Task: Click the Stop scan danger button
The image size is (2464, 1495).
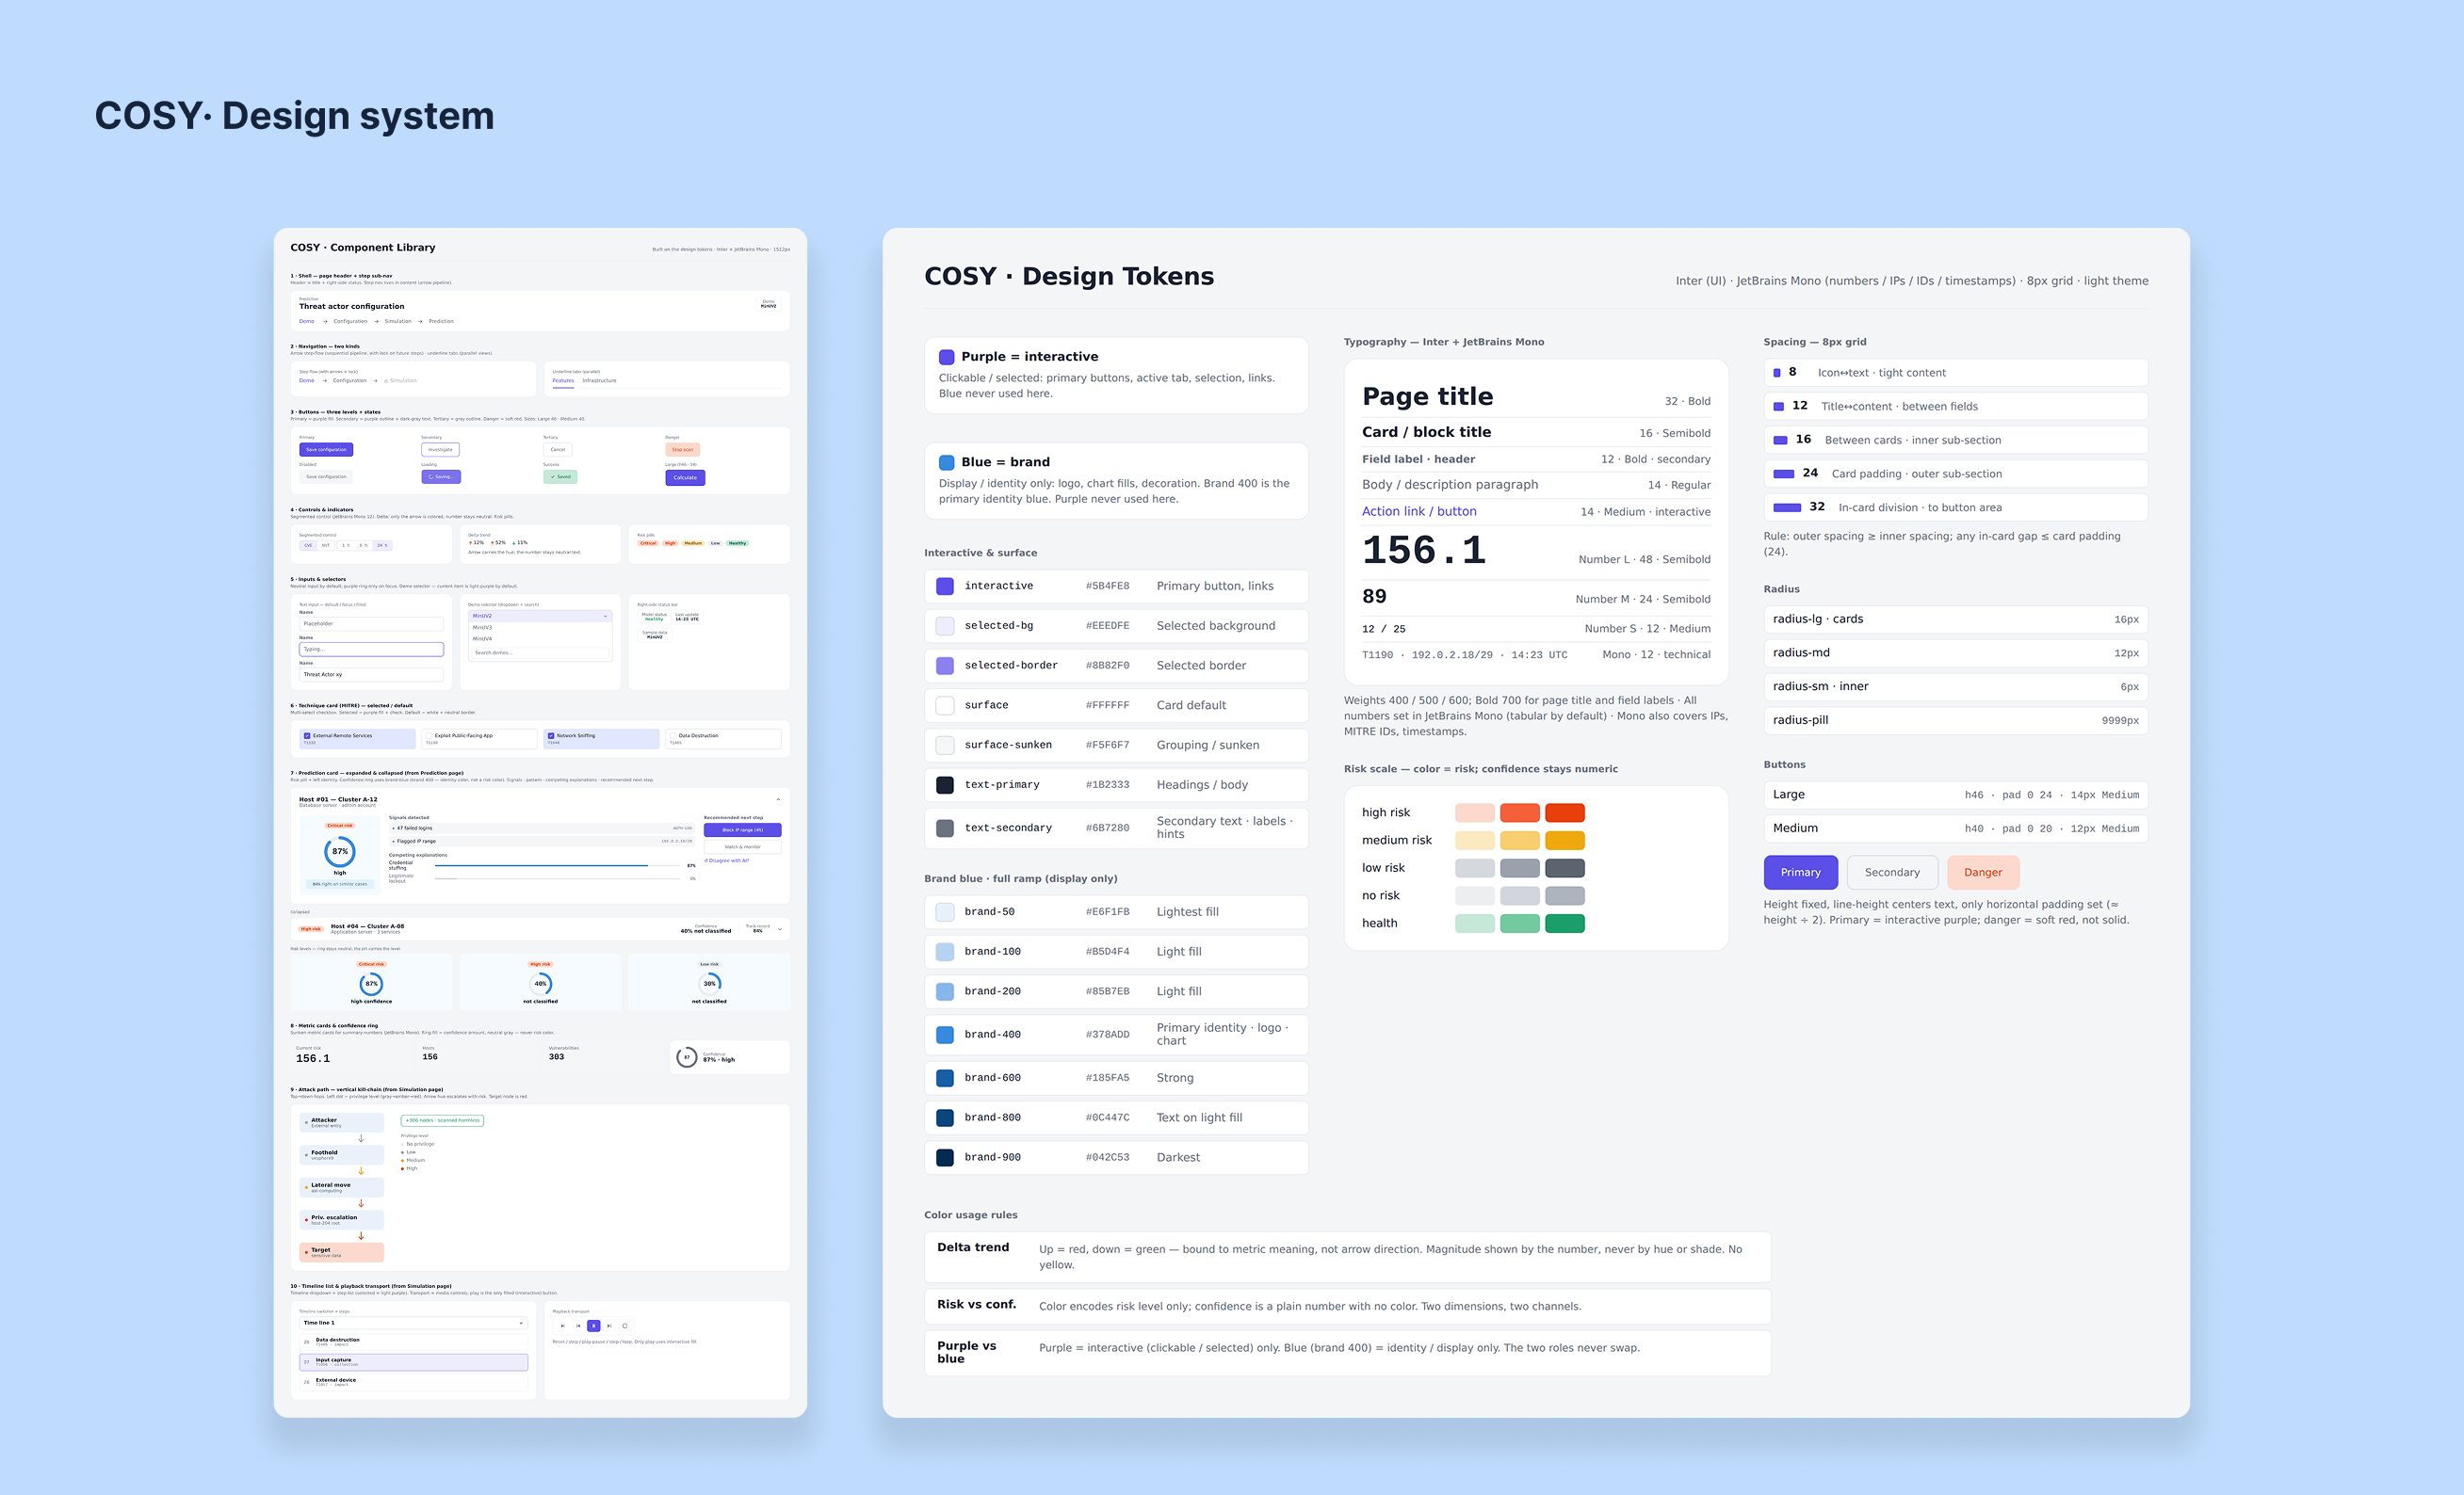Action: click(x=683, y=450)
